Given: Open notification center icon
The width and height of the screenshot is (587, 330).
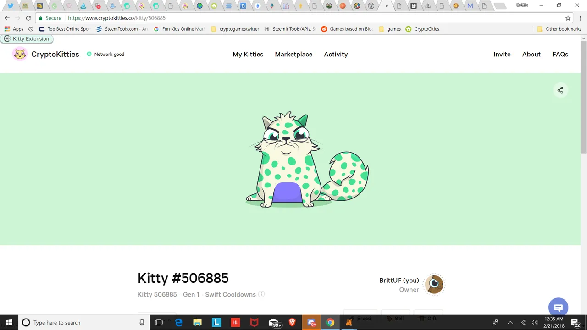Looking at the screenshot, I should pos(576,323).
